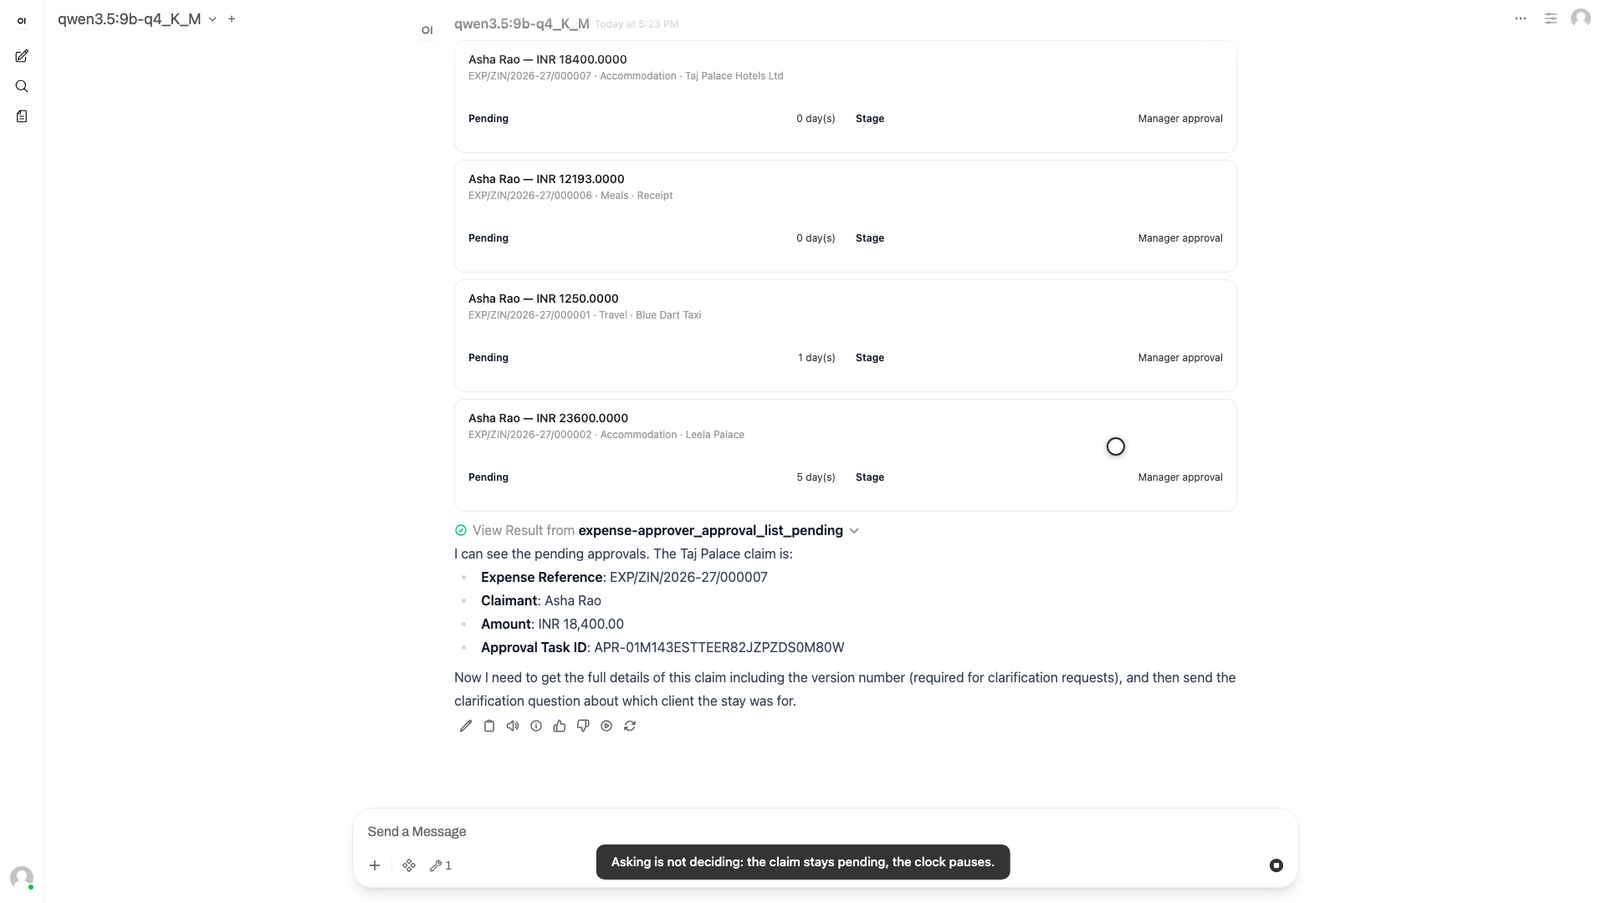This screenshot has width=1606, height=903.
Task: Open the plus attachment menu in message box
Action: pyautogui.click(x=375, y=865)
